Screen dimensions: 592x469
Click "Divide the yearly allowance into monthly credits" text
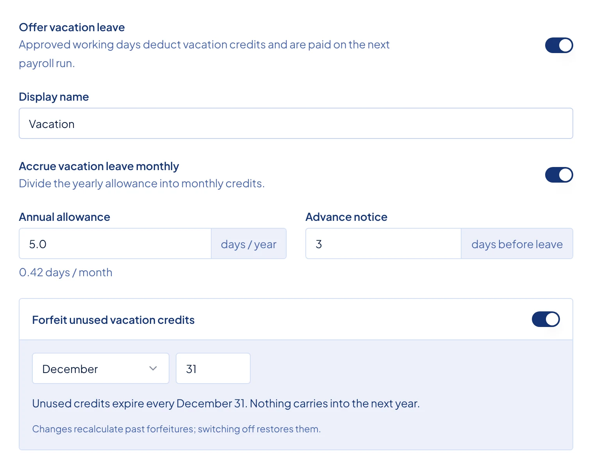142,183
